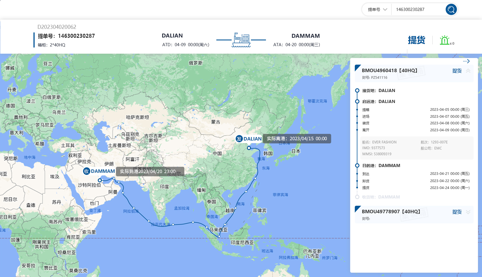Image resolution: width=482 pixels, height=277 pixels.
Task: Click the large 提货 status header
Action: (x=417, y=40)
